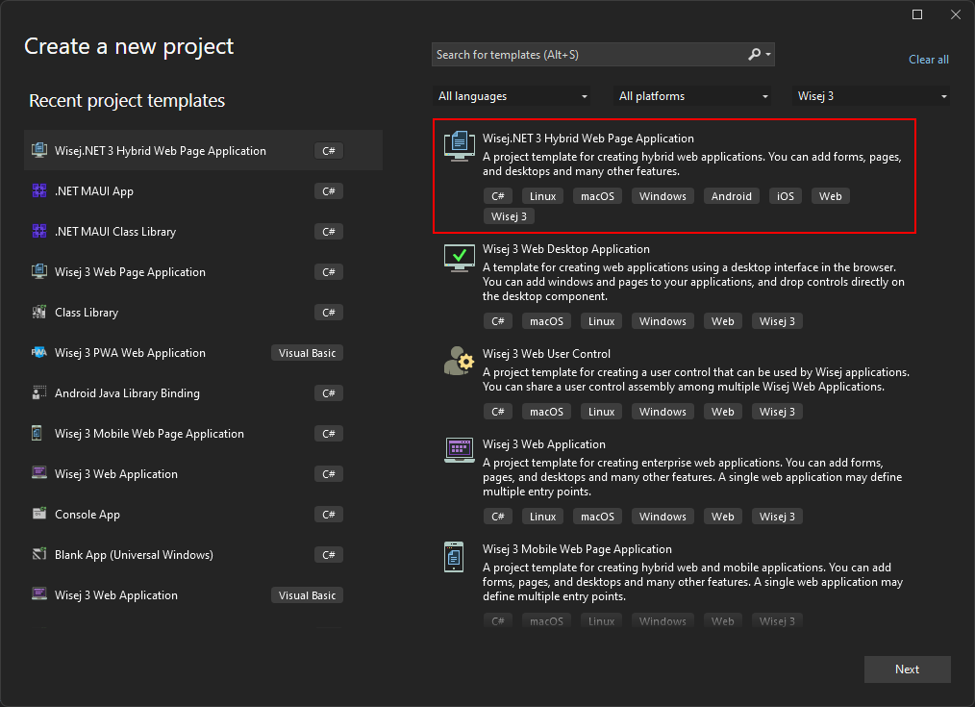975x707 pixels.
Task: Select recent Wisej 3 PWA Web Application
Action: (203, 353)
